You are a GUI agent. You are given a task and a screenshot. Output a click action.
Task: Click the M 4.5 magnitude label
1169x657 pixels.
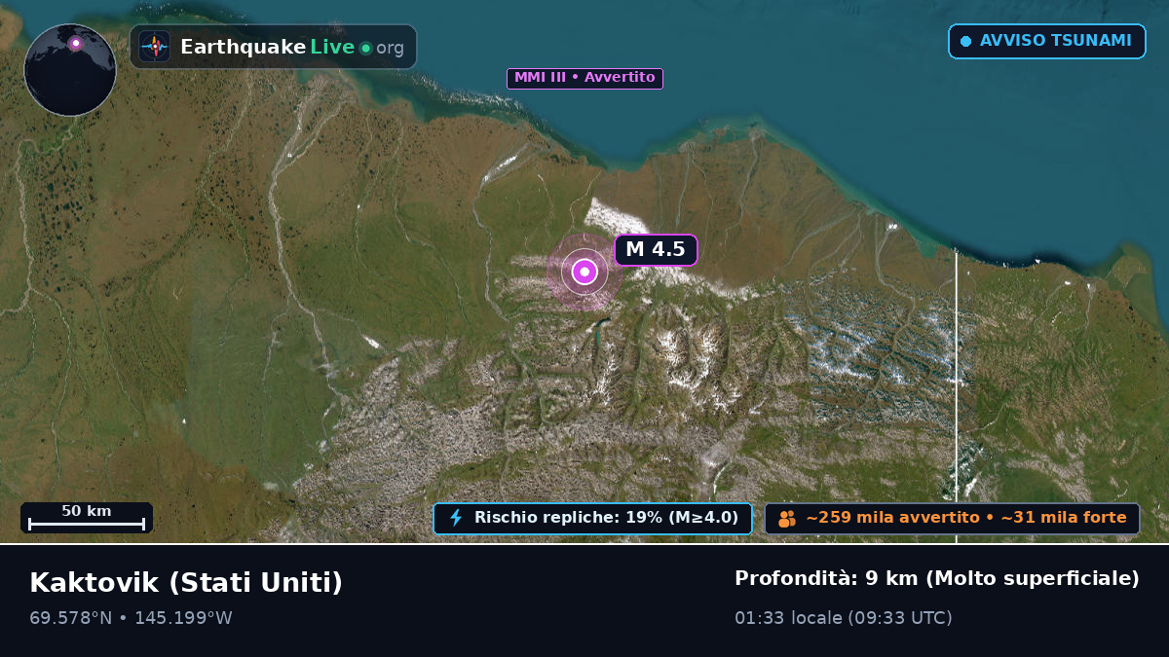(656, 249)
